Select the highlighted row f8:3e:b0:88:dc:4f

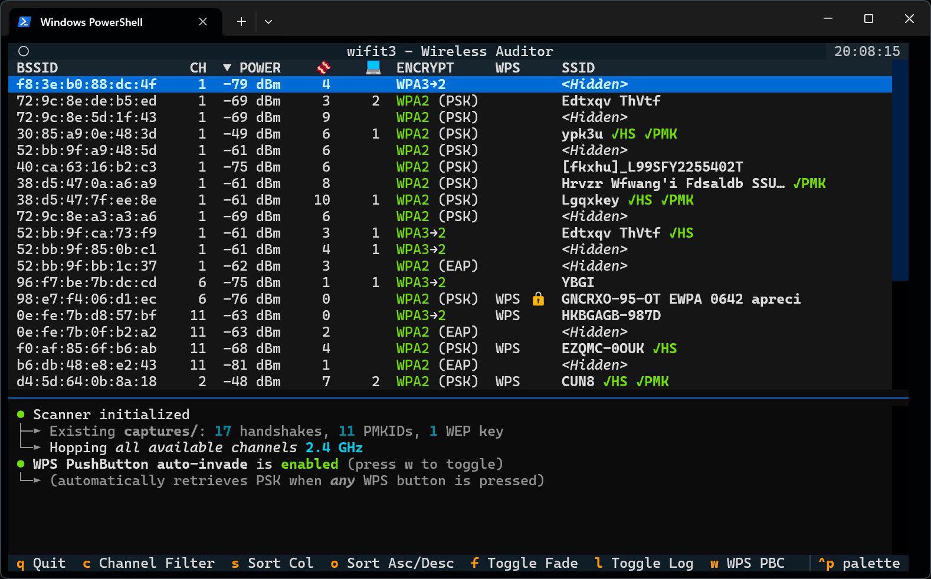(450, 84)
